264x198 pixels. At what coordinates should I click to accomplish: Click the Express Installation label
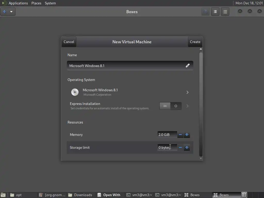click(85, 104)
